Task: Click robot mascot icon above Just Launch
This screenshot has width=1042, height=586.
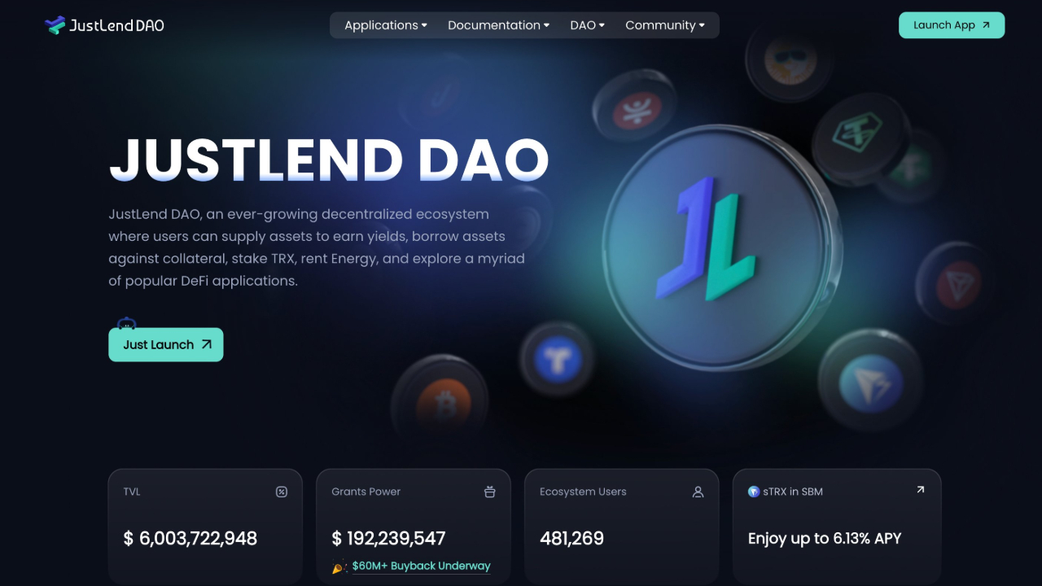Action: click(x=126, y=323)
